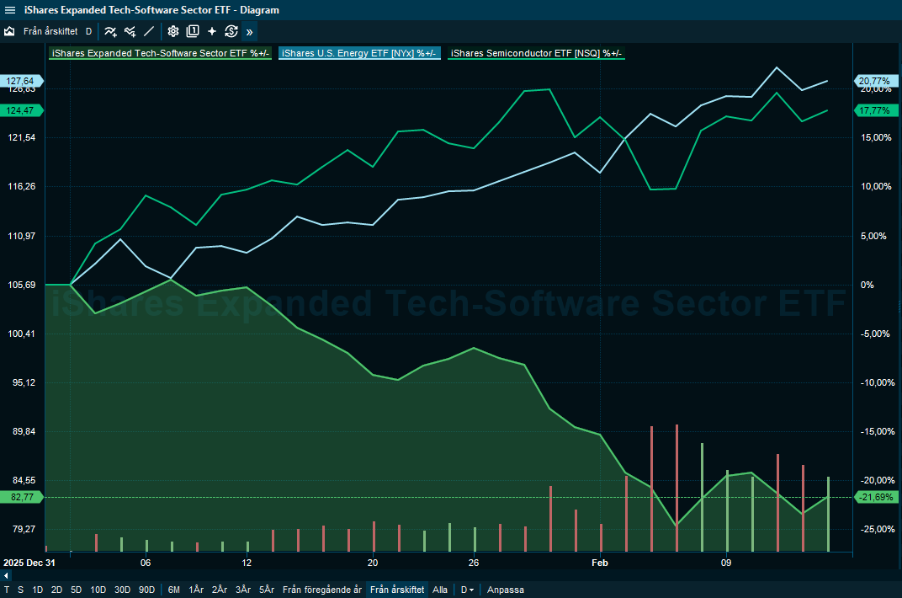Screen dimensions: 902x598
Task: Click the add comparison instrument icon
Action: click(x=130, y=31)
